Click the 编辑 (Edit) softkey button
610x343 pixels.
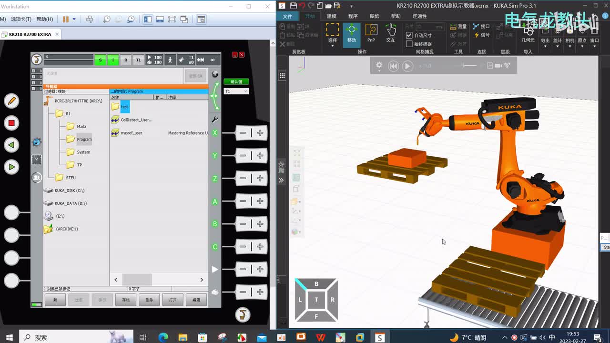(196, 300)
